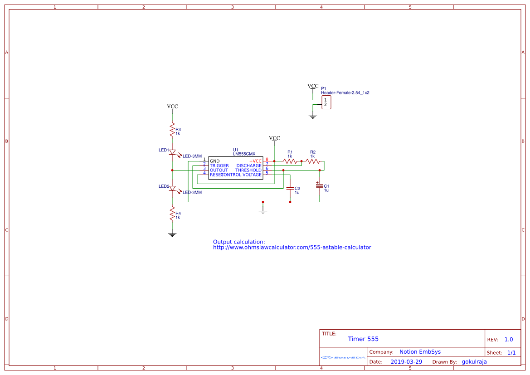Viewport: 530px width, 375px height.
Task: Select the LED2 diode symbol
Action: click(172, 189)
